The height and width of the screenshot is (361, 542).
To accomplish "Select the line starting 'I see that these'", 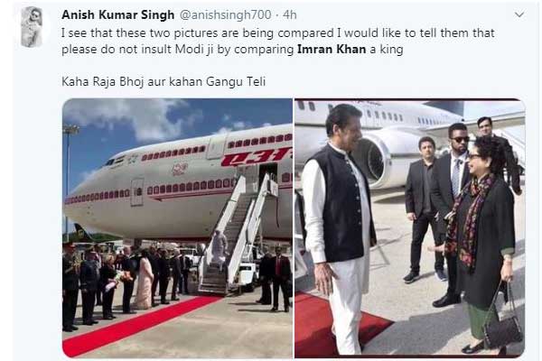I will click(277, 33).
